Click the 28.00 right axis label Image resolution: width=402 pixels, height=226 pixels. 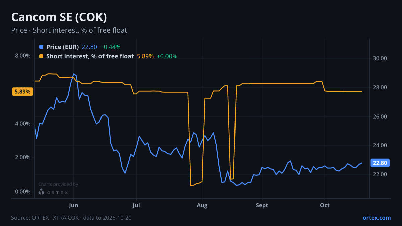pyautogui.click(x=380, y=87)
